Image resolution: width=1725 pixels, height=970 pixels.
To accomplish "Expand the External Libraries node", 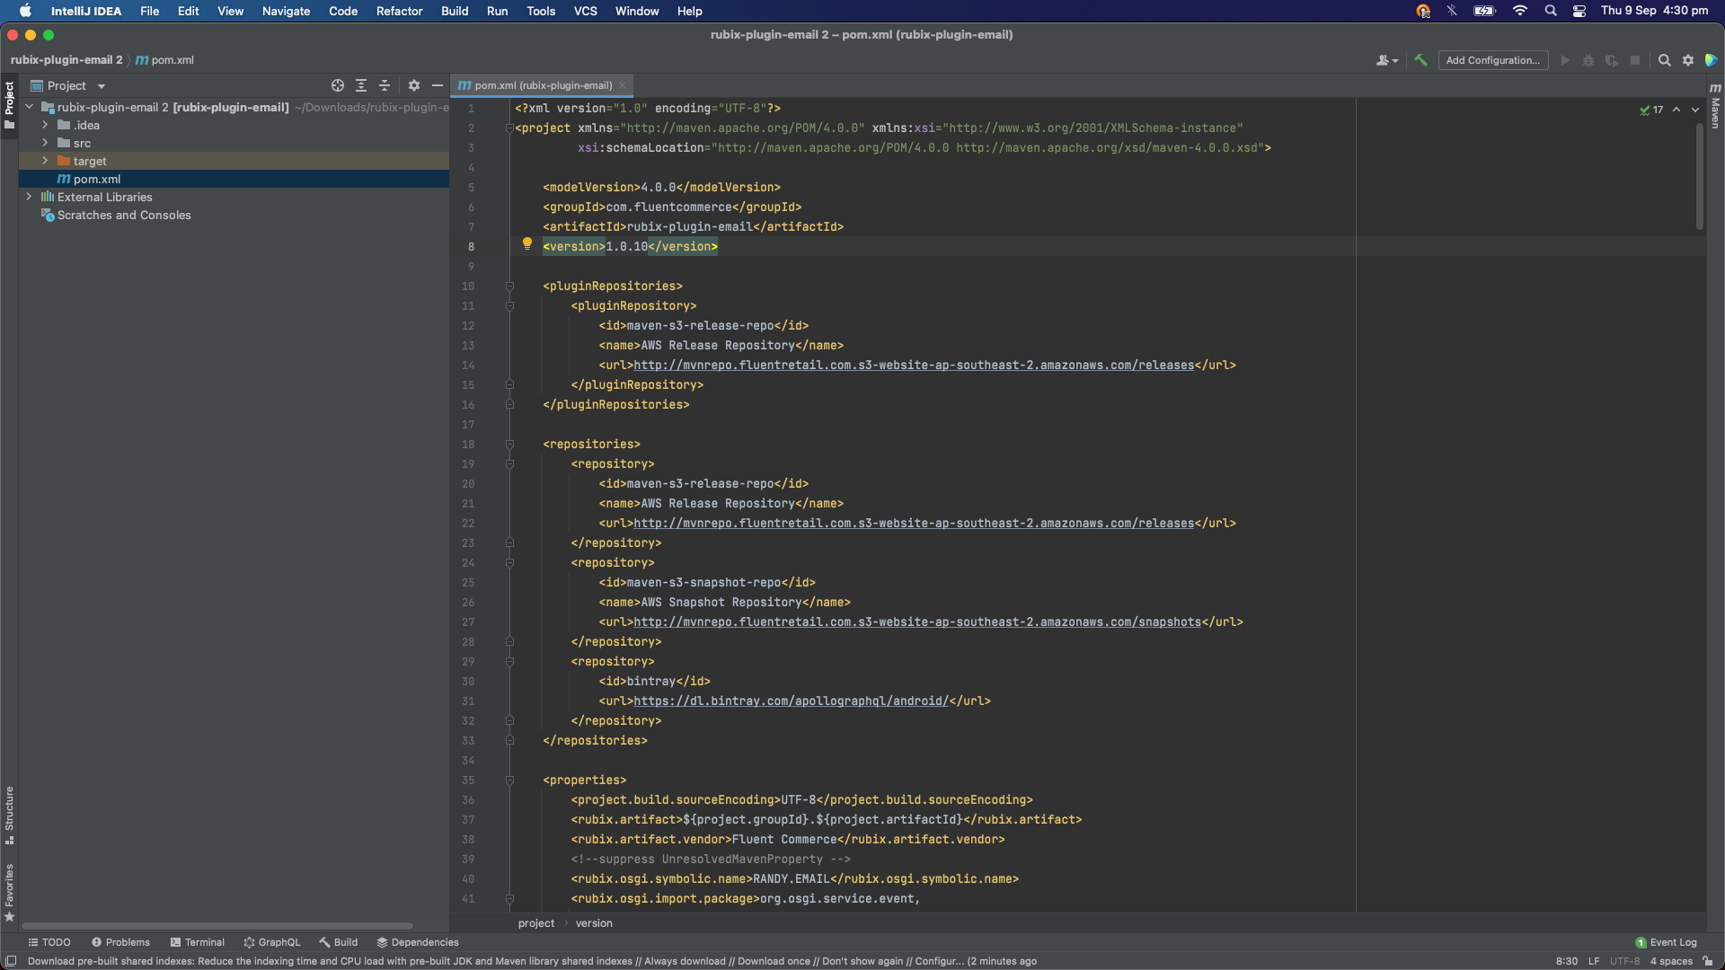I will 29,197.
